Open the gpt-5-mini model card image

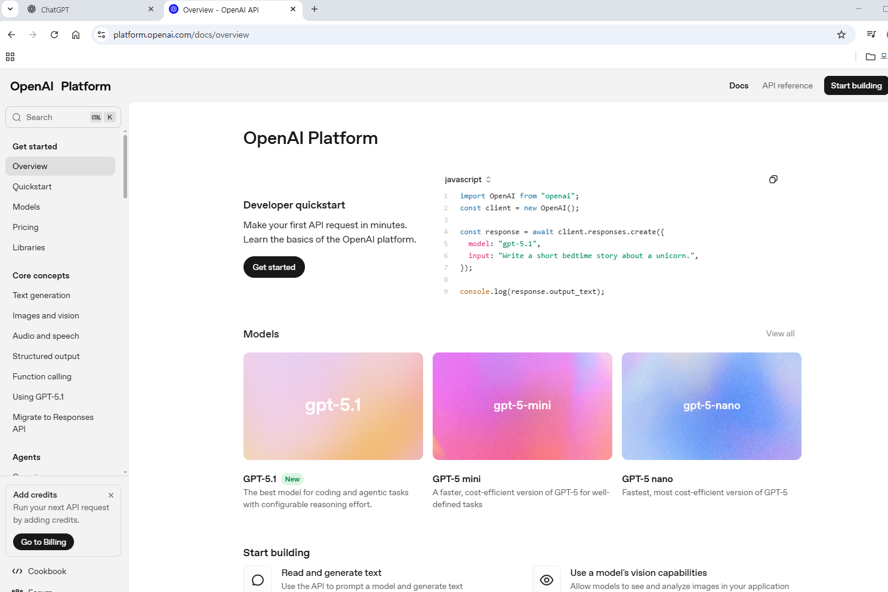point(522,406)
